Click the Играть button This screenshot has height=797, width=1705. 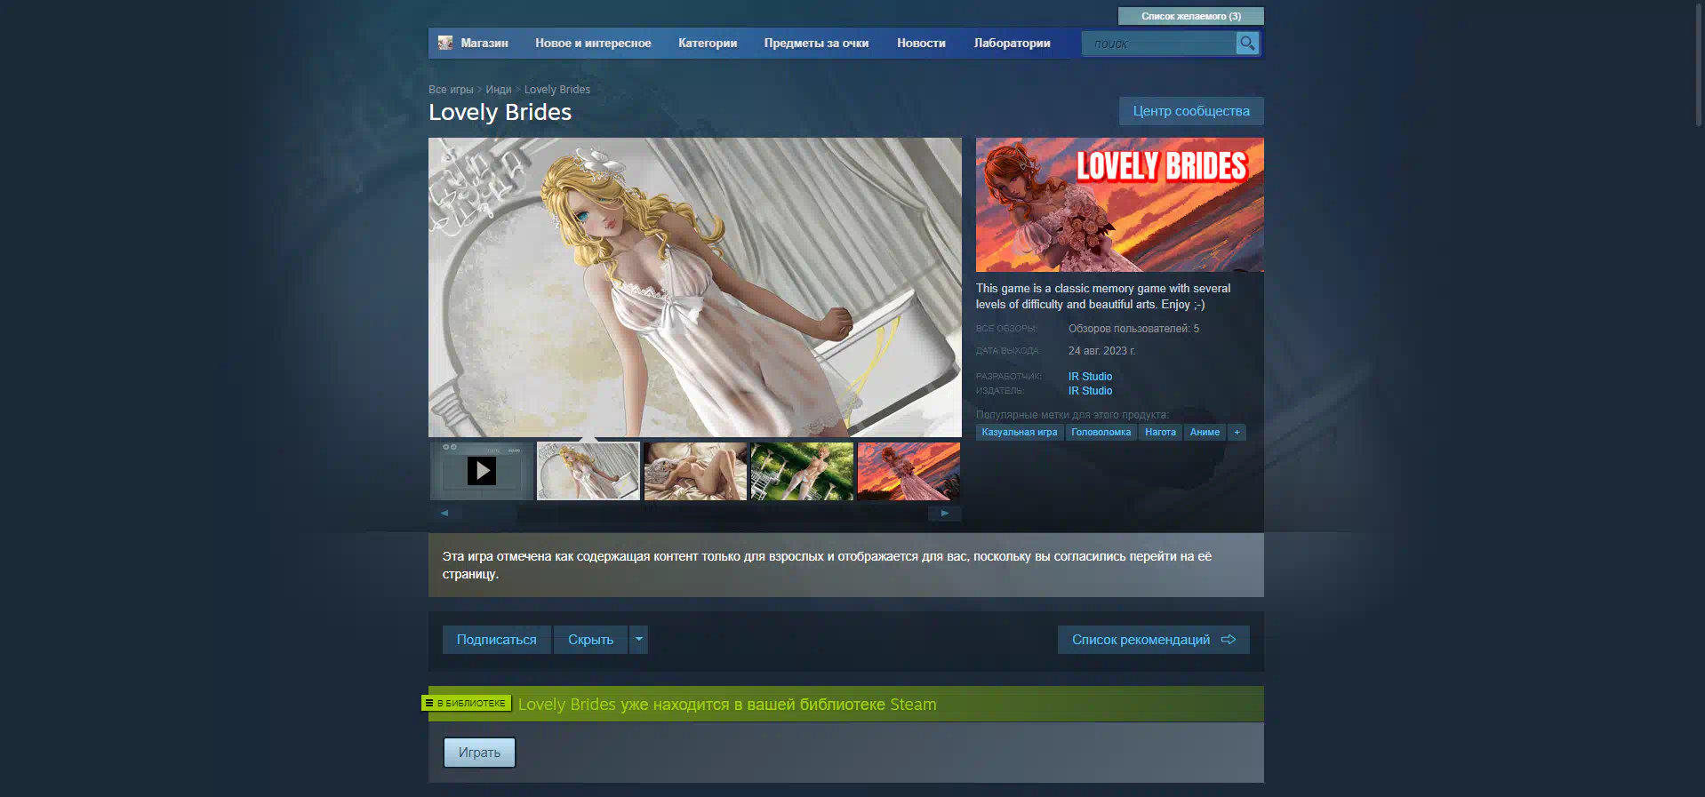479,753
